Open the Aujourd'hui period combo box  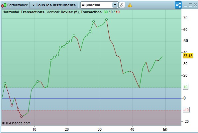click(99, 5)
